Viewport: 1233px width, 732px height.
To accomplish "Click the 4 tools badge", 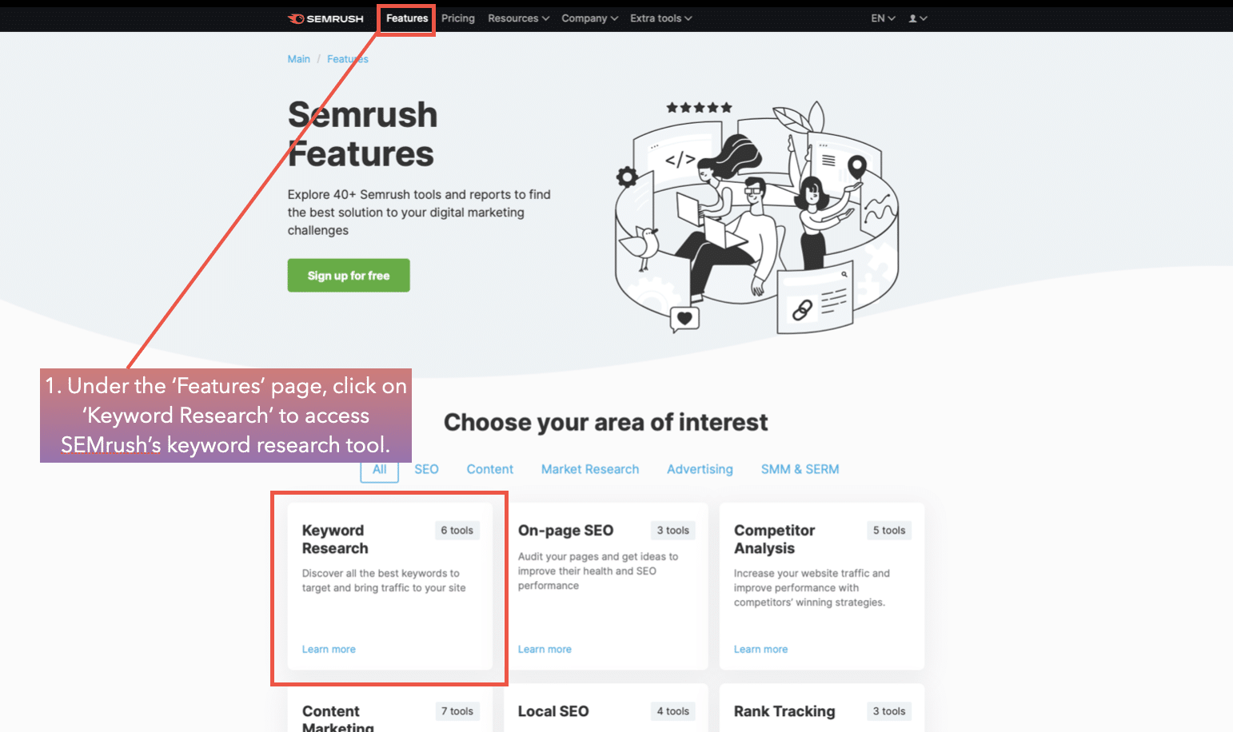I will [673, 711].
